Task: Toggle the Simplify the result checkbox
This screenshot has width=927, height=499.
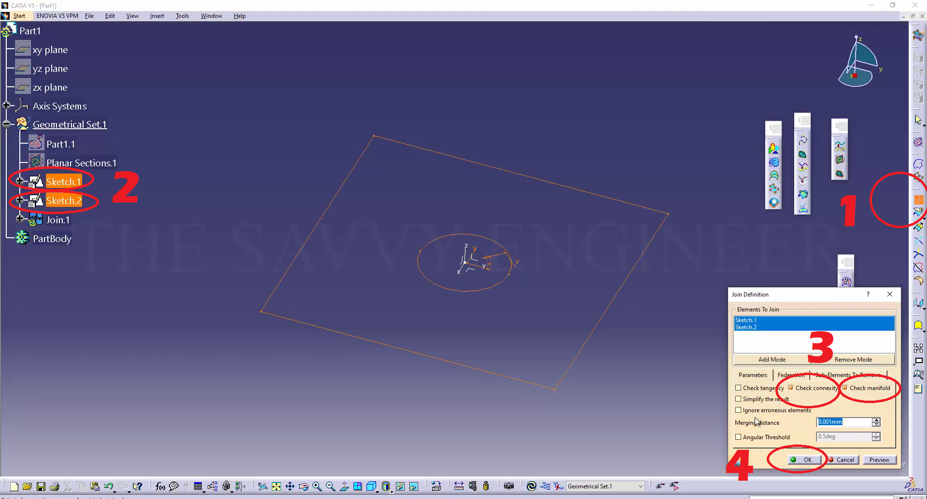Action: point(738,399)
